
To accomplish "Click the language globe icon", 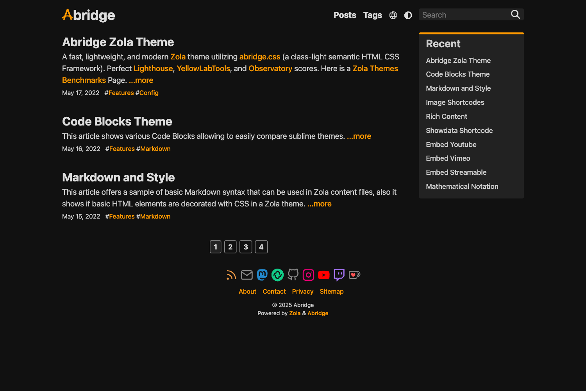I will click(x=393, y=15).
